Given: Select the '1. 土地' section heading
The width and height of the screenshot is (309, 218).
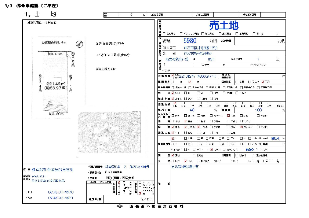Looking at the screenshot, I should tap(40, 14).
